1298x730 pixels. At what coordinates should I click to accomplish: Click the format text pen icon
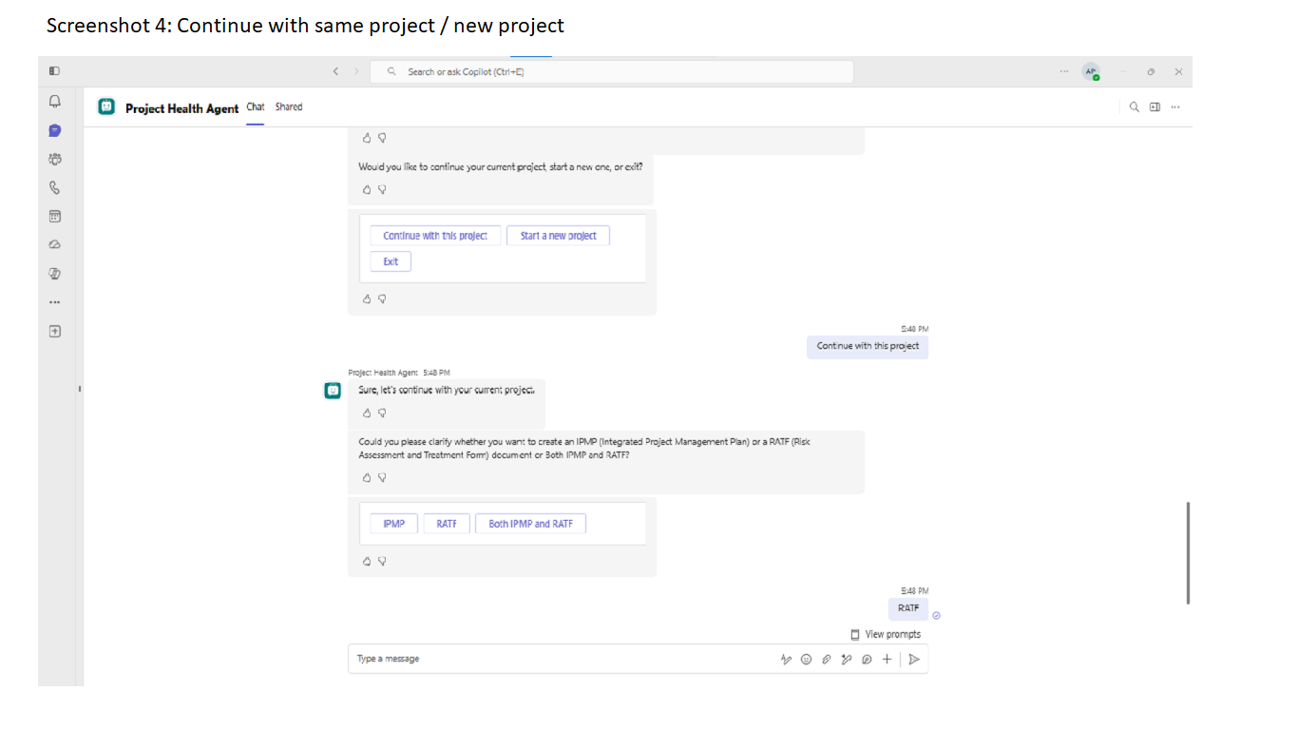click(787, 659)
